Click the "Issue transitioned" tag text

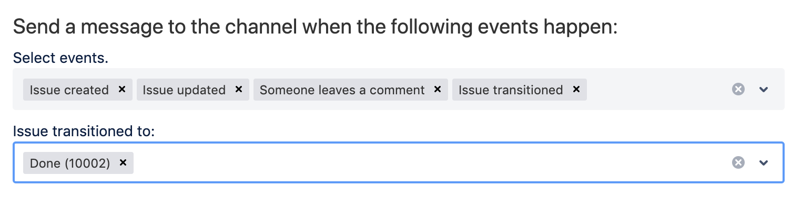(510, 90)
